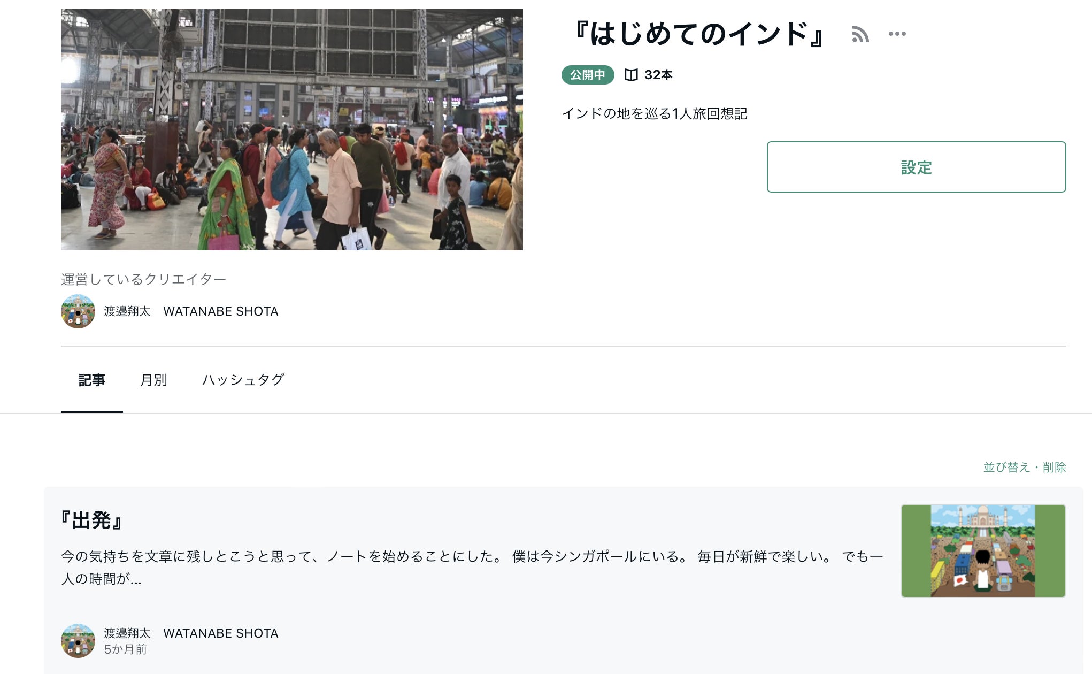Click the description インドの地を巡る1人旅回想記

click(x=654, y=113)
